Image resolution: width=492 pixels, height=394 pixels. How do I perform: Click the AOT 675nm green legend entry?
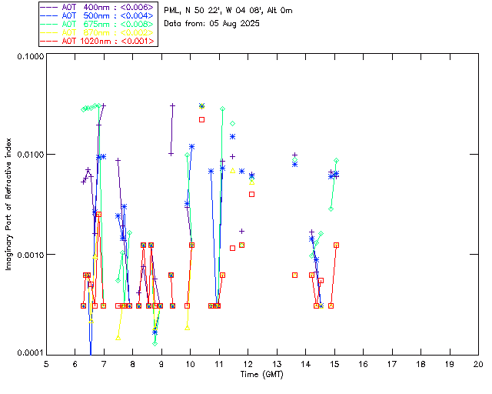click(98, 23)
